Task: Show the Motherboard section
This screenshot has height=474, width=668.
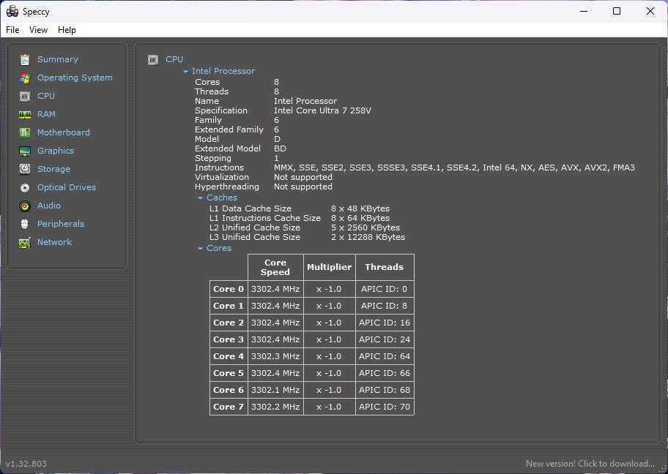Action: [64, 132]
